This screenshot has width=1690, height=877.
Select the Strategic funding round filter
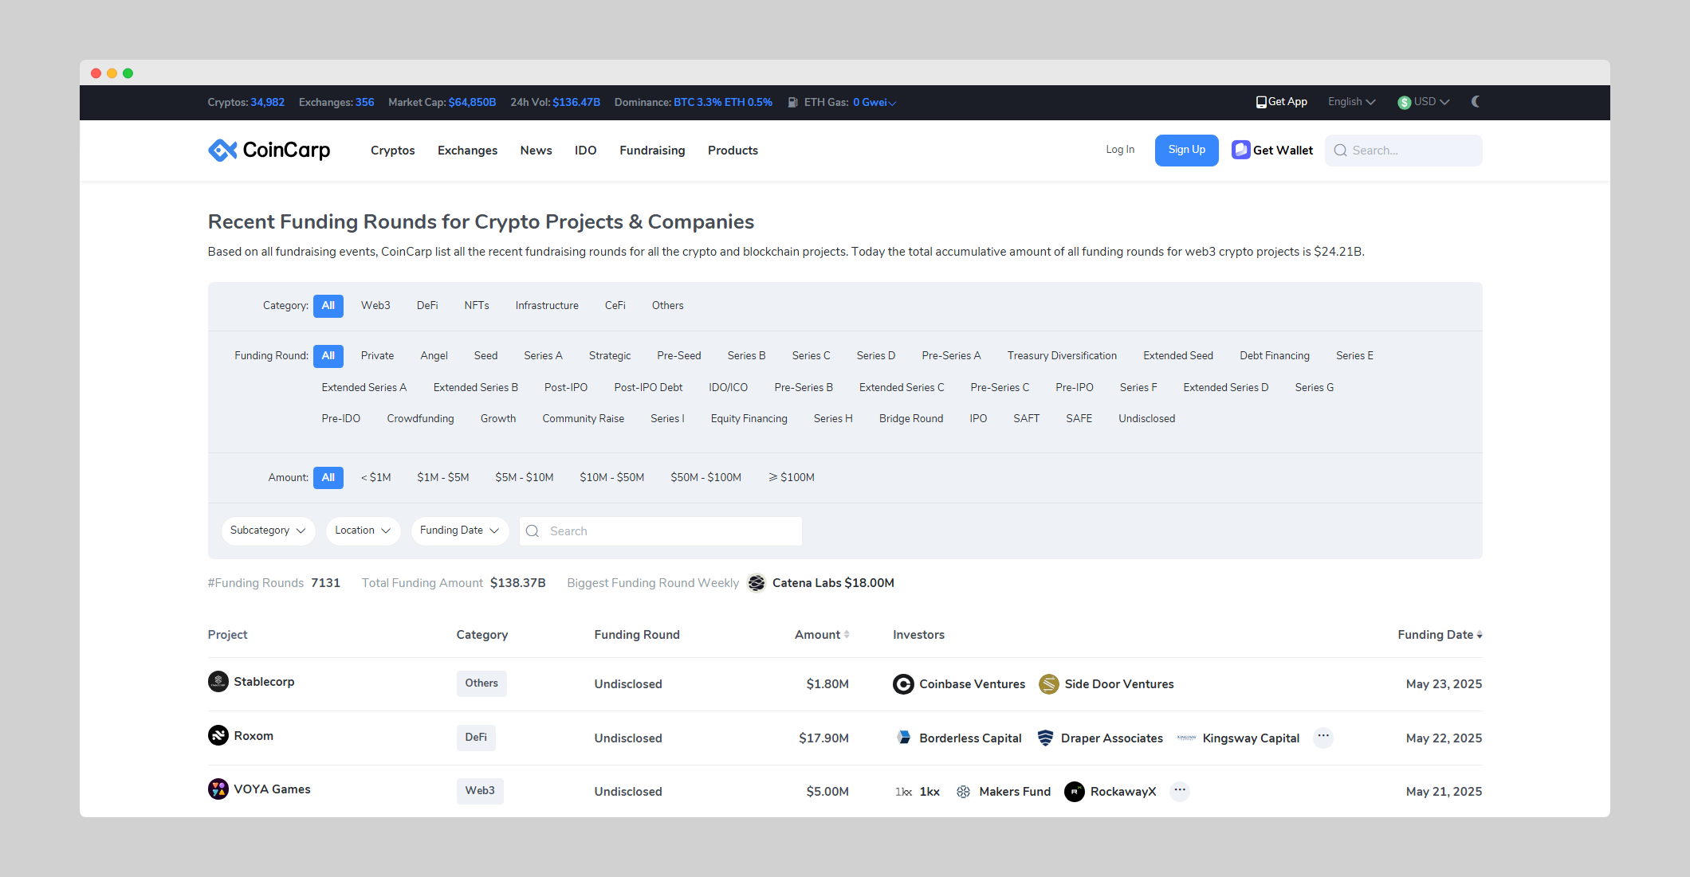pos(610,356)
